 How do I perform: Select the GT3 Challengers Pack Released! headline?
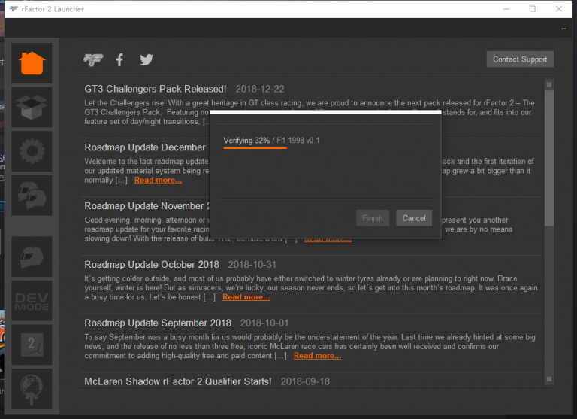coord(156,90)
